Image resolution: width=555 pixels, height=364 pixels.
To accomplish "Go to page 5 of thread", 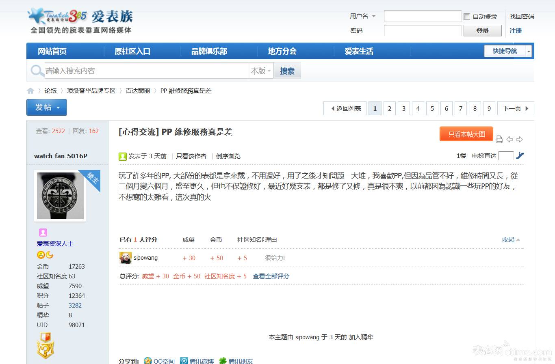I will point(432,108).
